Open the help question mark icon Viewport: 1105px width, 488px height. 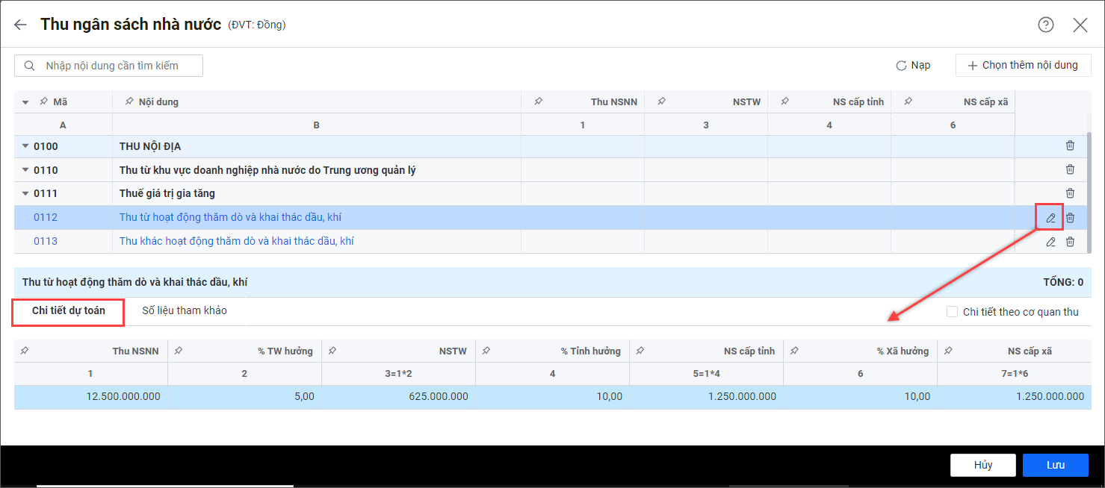click(x=1045, y=25)
